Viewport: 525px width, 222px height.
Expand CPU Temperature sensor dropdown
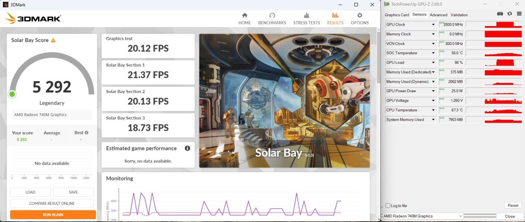(x=433, y=110)
